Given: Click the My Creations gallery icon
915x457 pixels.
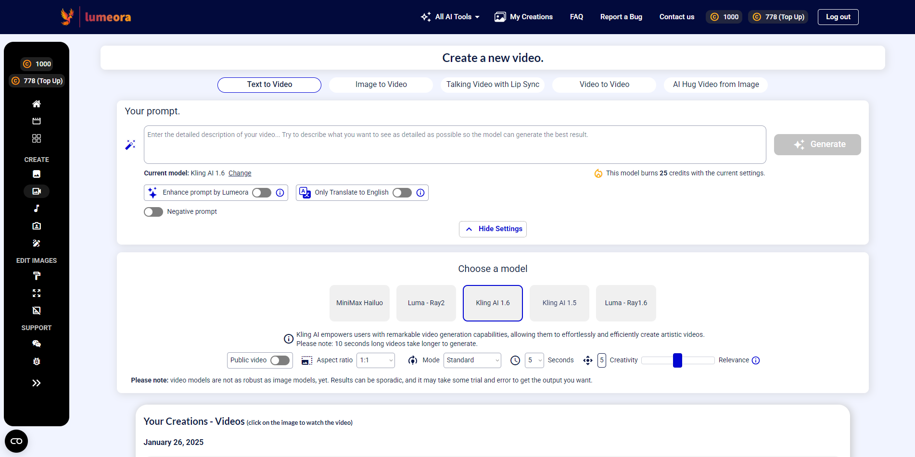Looking at the screenshot, I should pyautogui.click(x=500, y=17).
